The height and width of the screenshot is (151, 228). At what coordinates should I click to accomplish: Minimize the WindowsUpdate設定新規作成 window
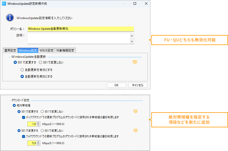[124, 3]
